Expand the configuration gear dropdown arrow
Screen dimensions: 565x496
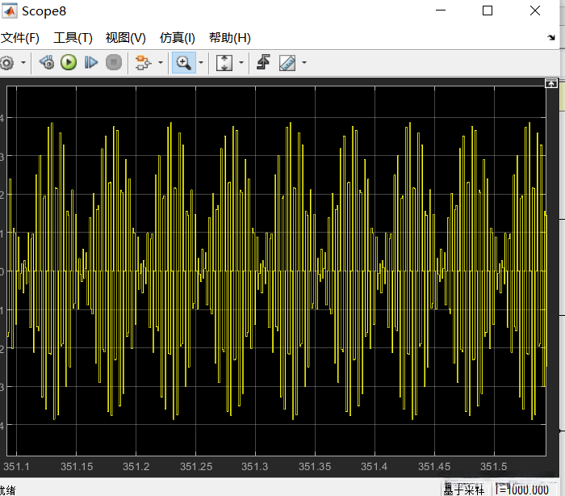click(x=23, y=62)
